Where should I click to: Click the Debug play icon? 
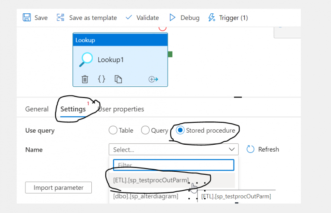point(172,18)
